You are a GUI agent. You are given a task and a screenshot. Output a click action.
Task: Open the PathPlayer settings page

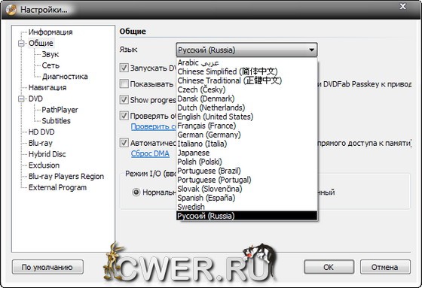(60, 110)
